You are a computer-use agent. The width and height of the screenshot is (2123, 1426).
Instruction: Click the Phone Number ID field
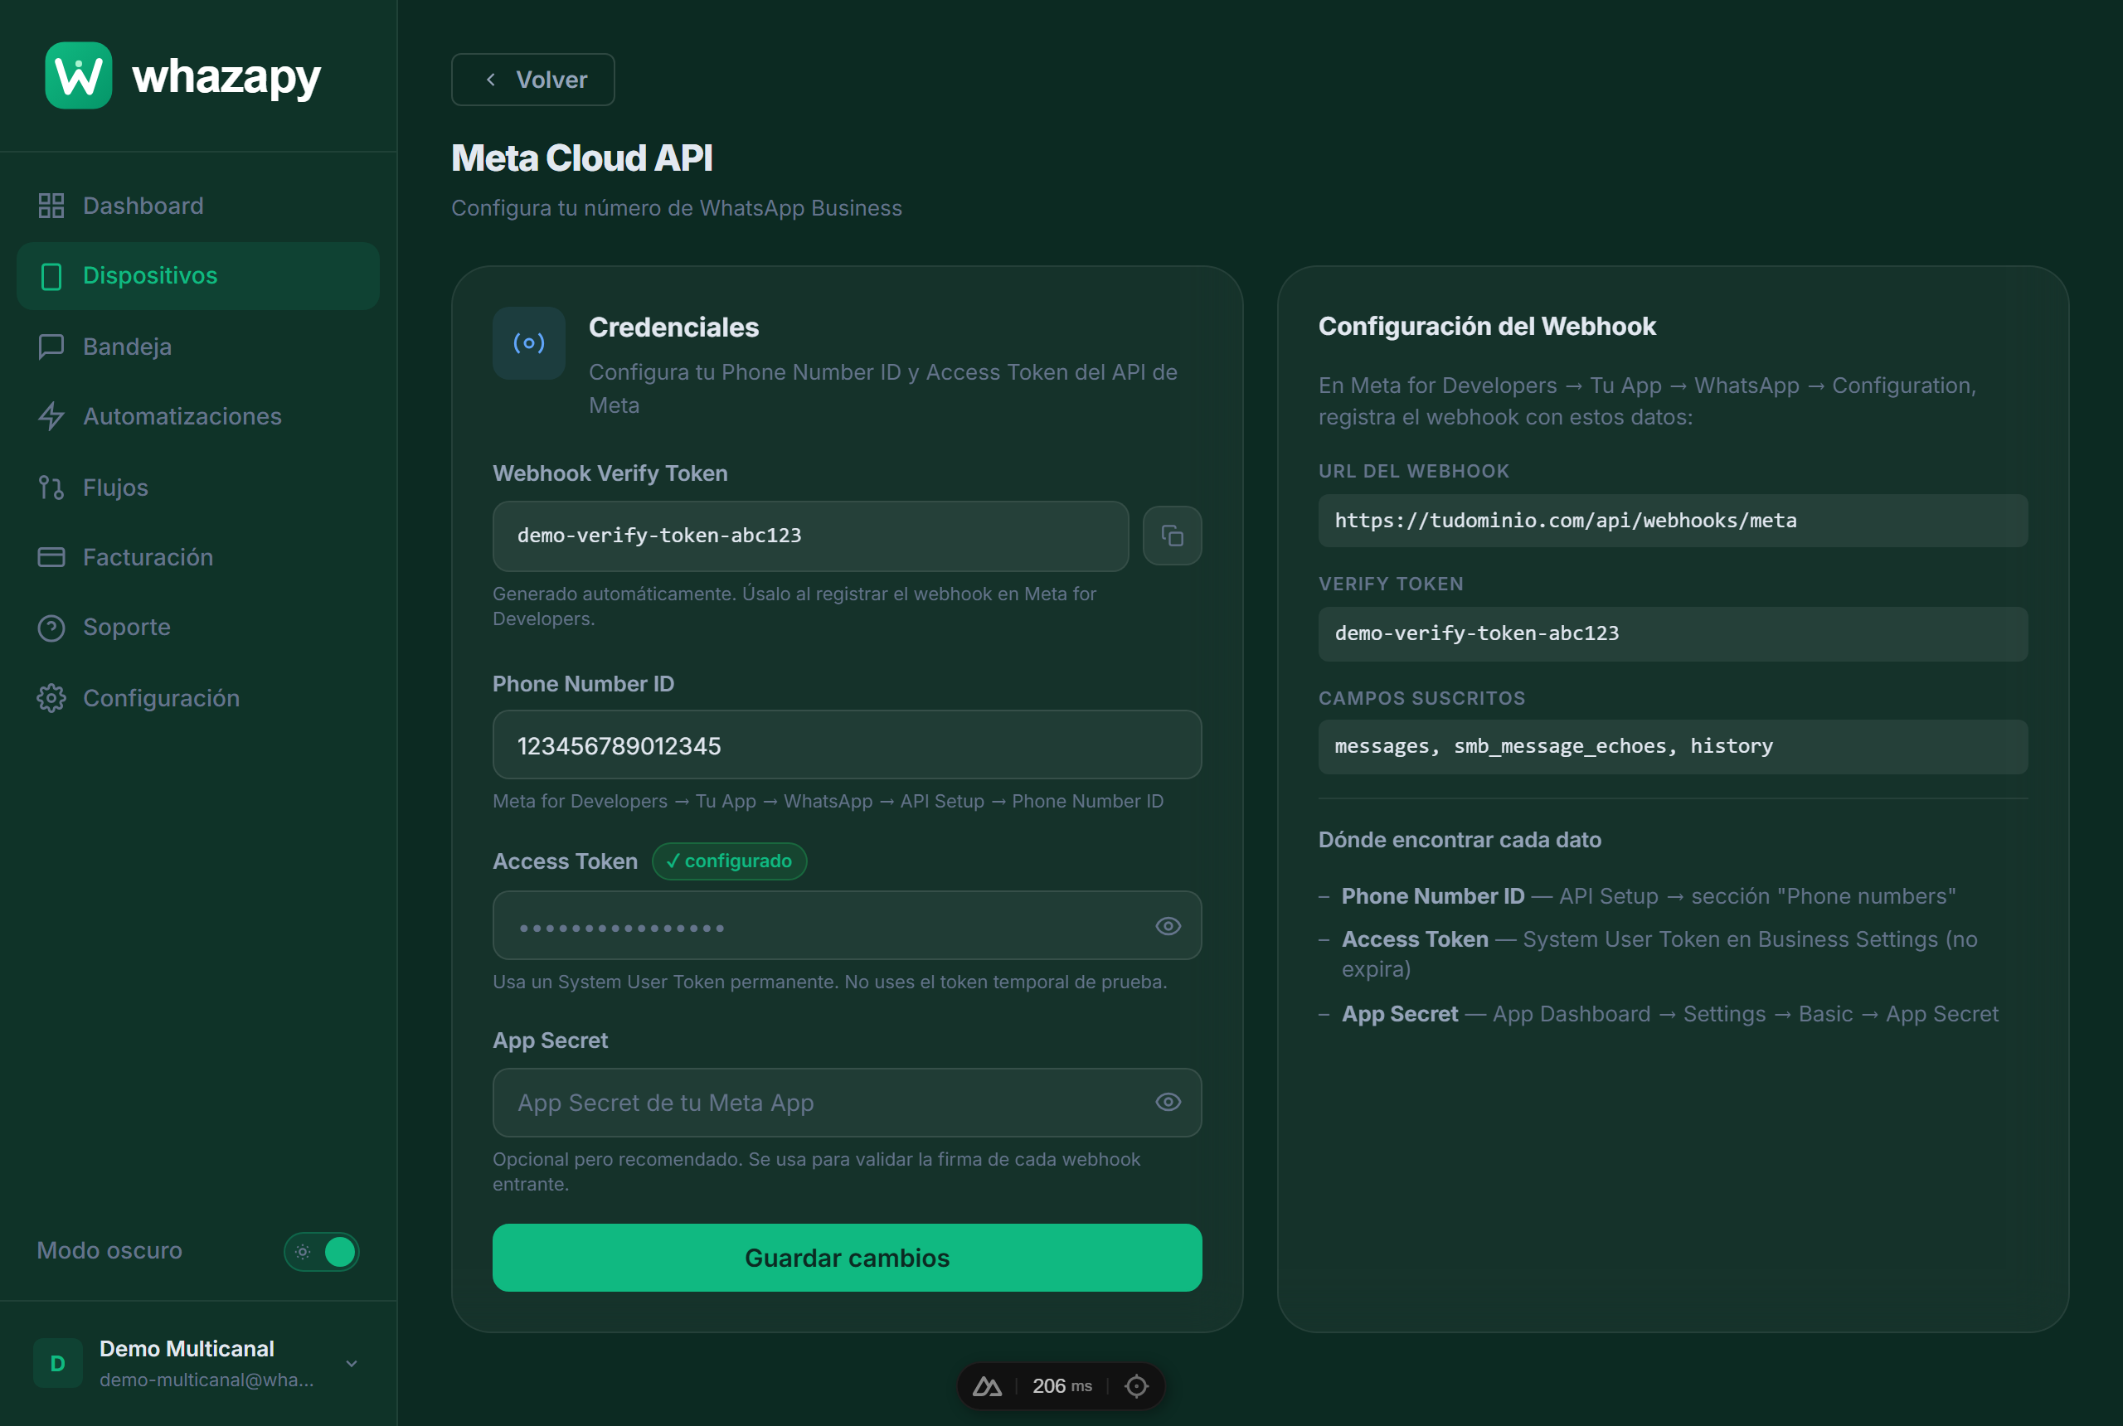pos(847,745)
